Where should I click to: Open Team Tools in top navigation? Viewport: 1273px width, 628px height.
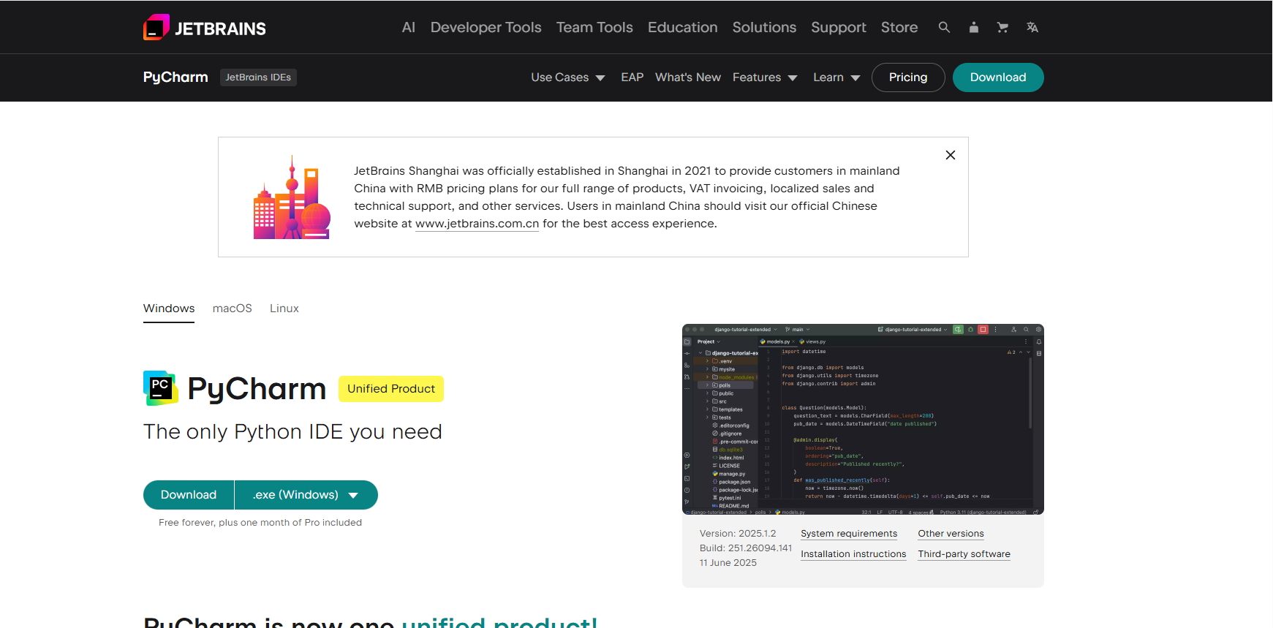tap(594, 27)
